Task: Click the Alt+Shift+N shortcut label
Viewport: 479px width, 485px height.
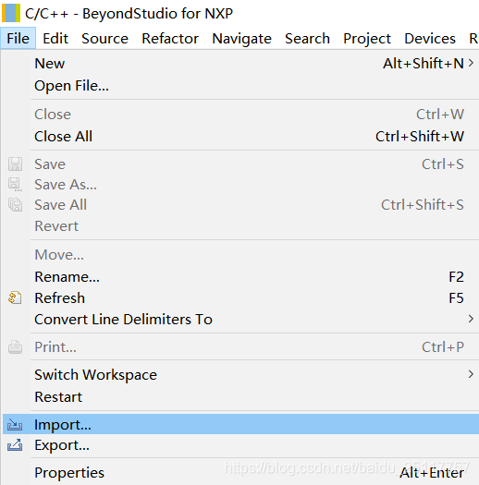Action: pyautogui.click(x=424, y=64)
